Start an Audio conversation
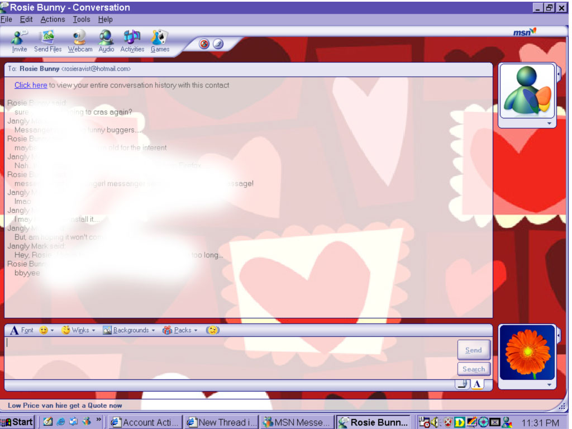572x429 pixels. coord(106,41)
